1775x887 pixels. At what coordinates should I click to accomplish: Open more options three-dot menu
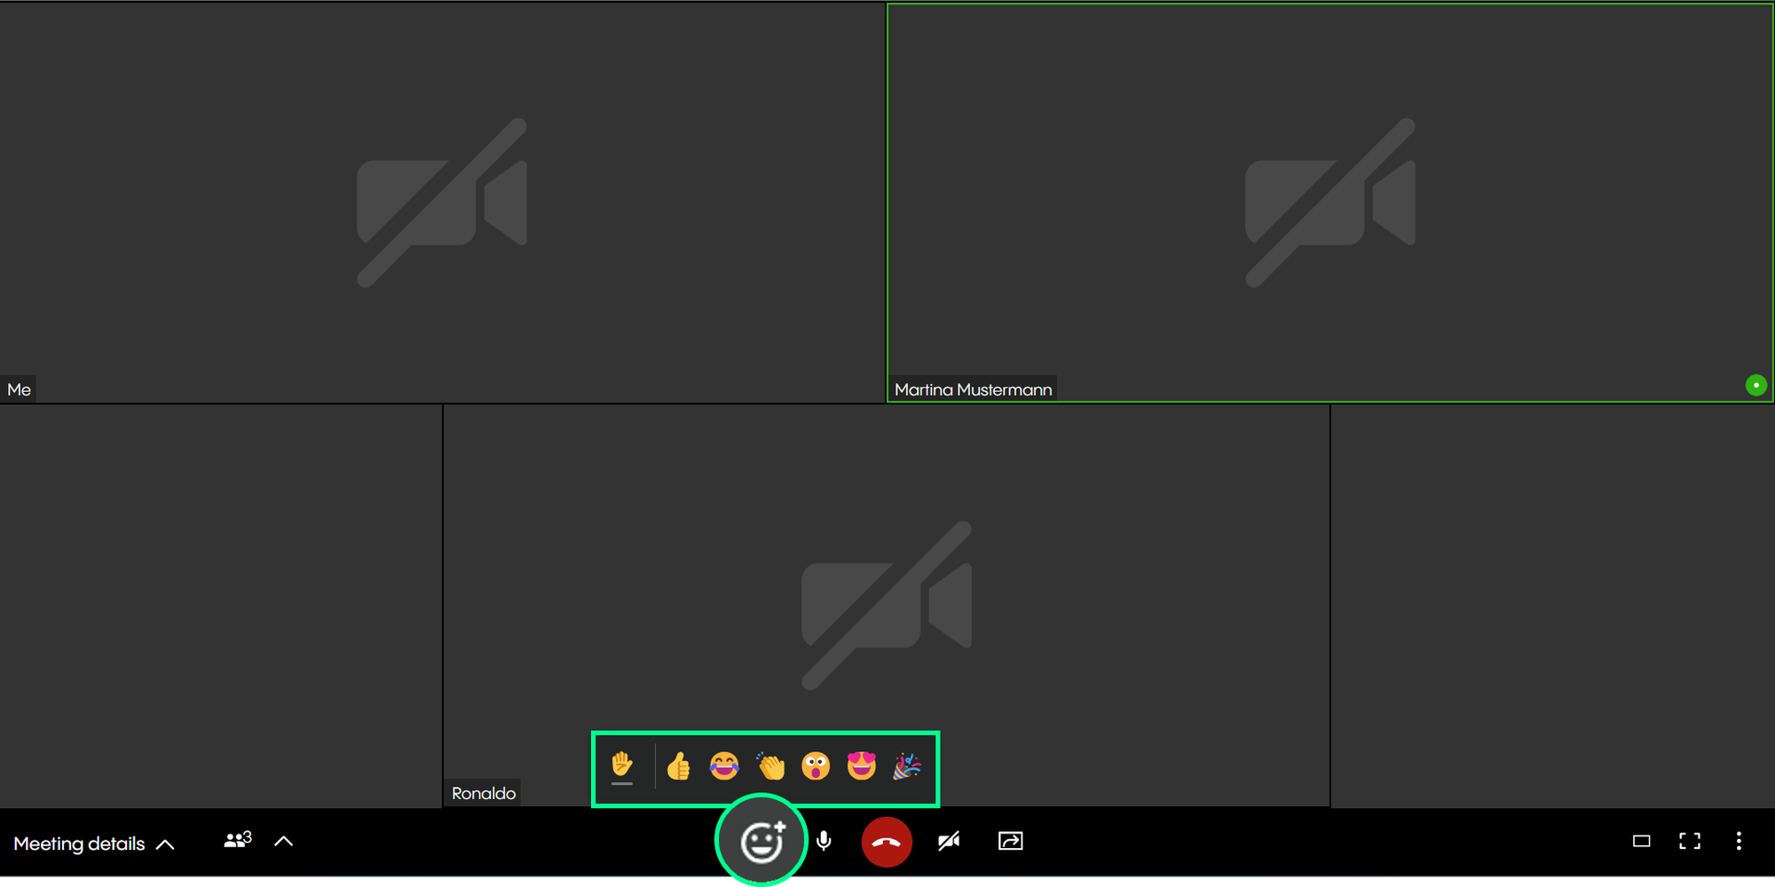click(1739, 841)
